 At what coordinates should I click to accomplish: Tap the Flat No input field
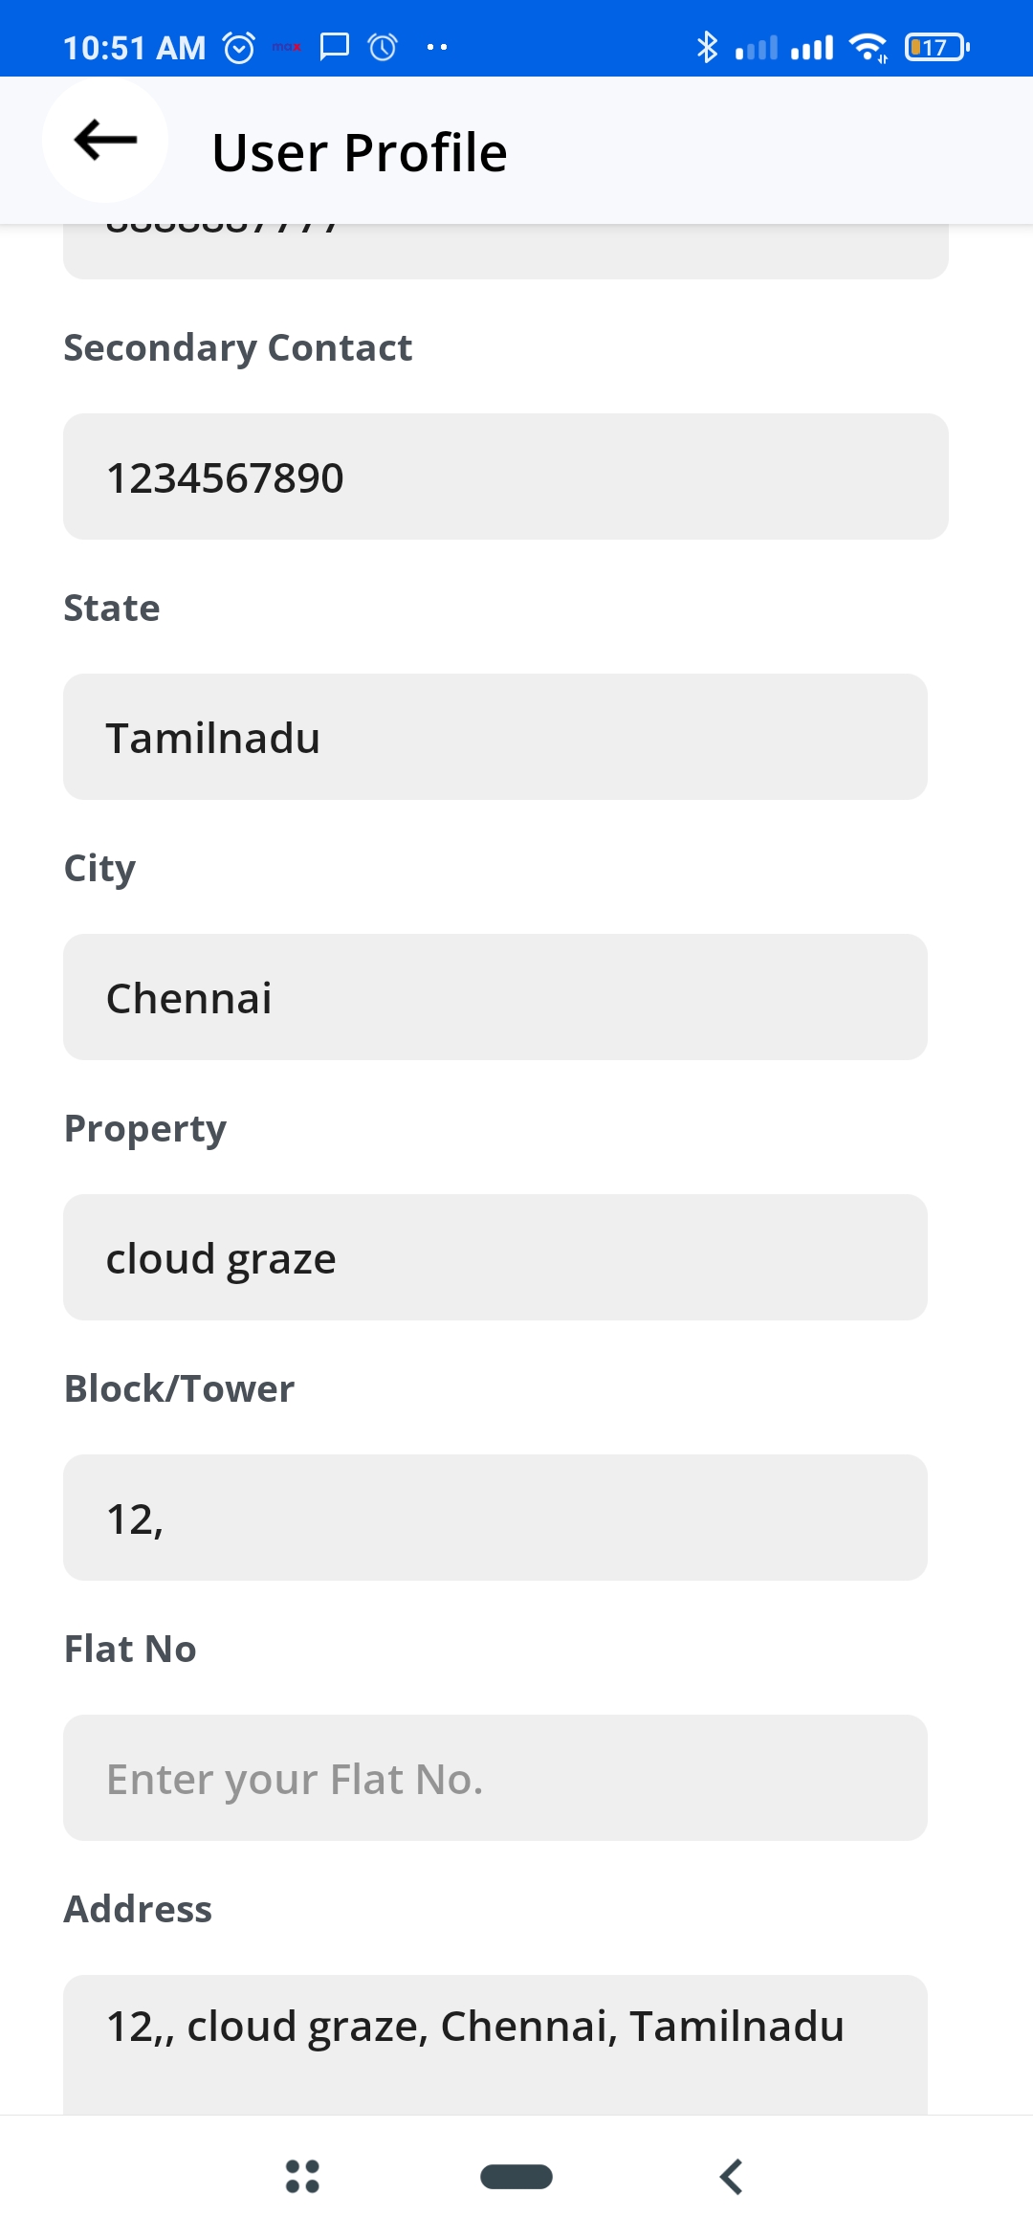tap(495, 1778)
